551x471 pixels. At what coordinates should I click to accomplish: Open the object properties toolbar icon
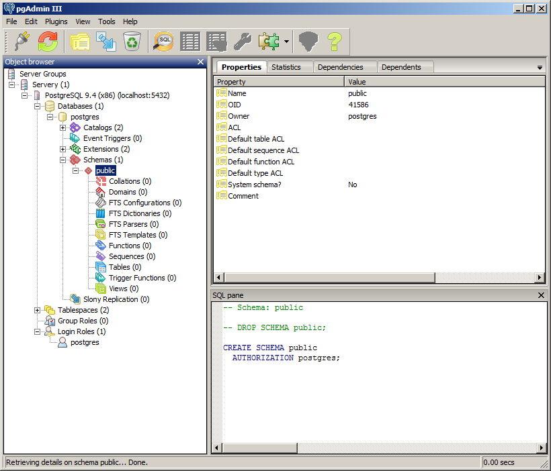(80, 42)
